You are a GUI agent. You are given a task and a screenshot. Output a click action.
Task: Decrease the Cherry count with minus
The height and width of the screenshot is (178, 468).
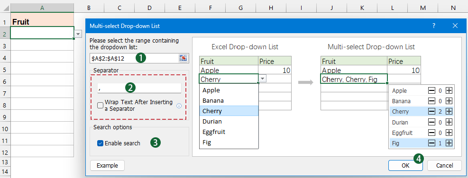click(x=431, y=112)
